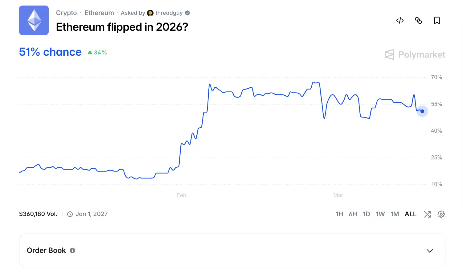Click threadguy's avatar icon
This screenshot has width=463, height=280.
click(150, 13)
